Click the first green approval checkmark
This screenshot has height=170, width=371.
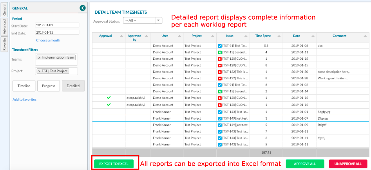[x=109, y=98]
